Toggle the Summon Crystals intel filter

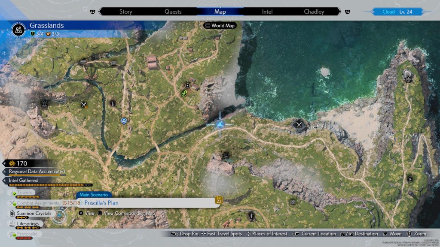34,213
